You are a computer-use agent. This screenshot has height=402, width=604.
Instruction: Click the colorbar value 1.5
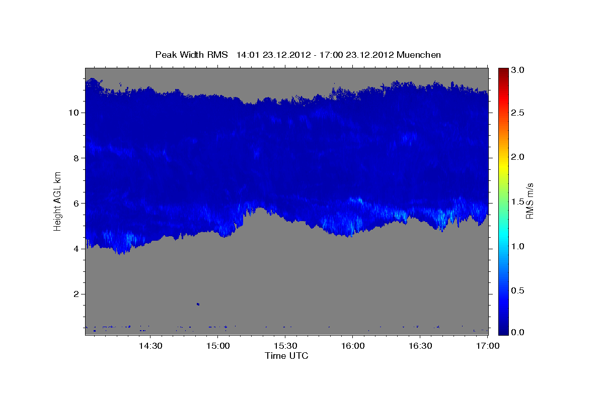[519, 202]
